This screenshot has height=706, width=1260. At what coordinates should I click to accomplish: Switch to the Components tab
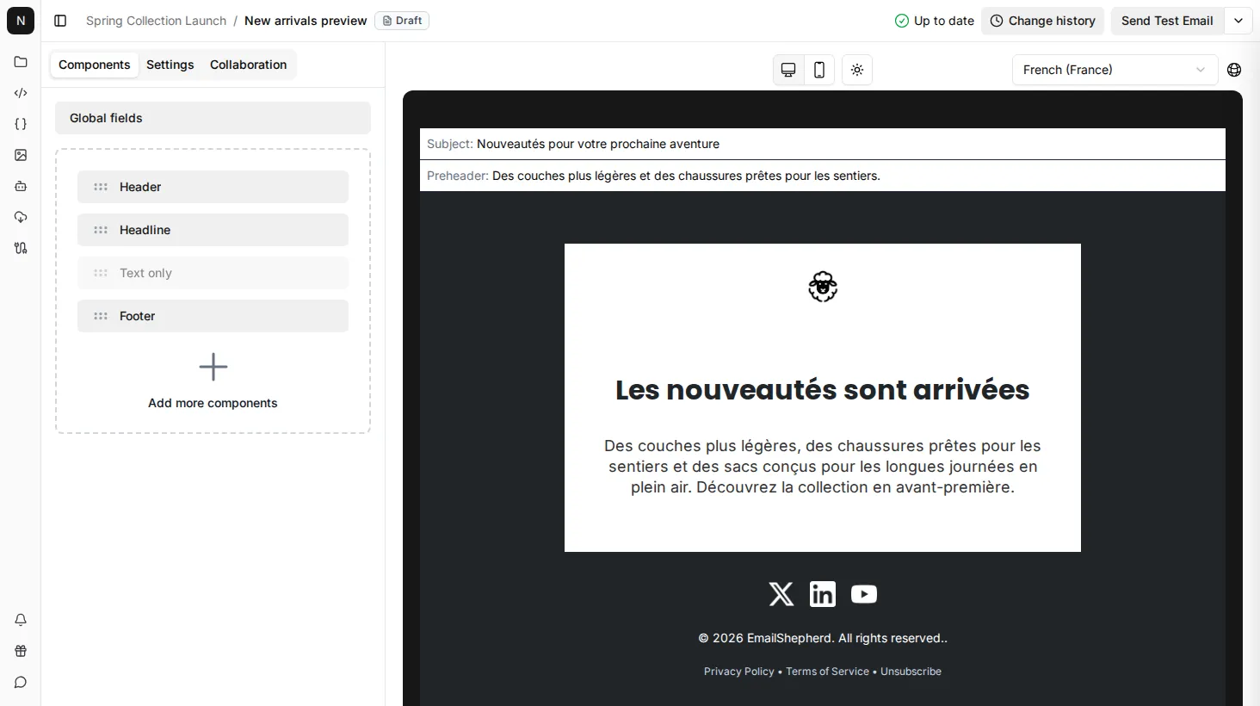[x=95, y=65]
